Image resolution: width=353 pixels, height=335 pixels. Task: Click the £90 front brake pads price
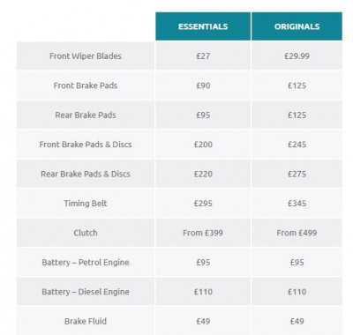pyautogui.click(x=203, y=86)
